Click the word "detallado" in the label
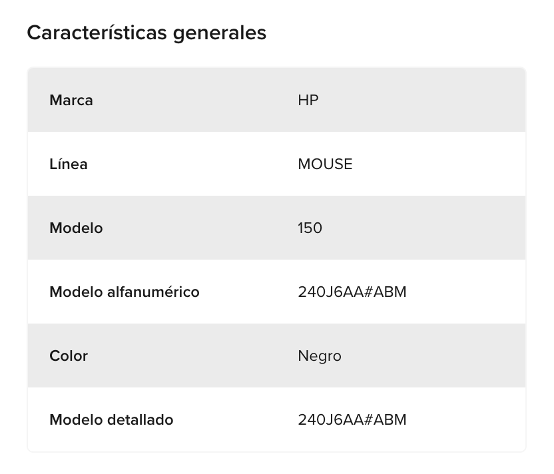 (x=140, y=420)
